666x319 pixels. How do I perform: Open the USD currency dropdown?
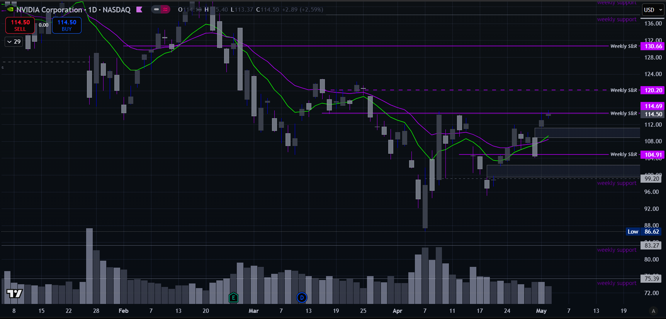pos(652,10)
